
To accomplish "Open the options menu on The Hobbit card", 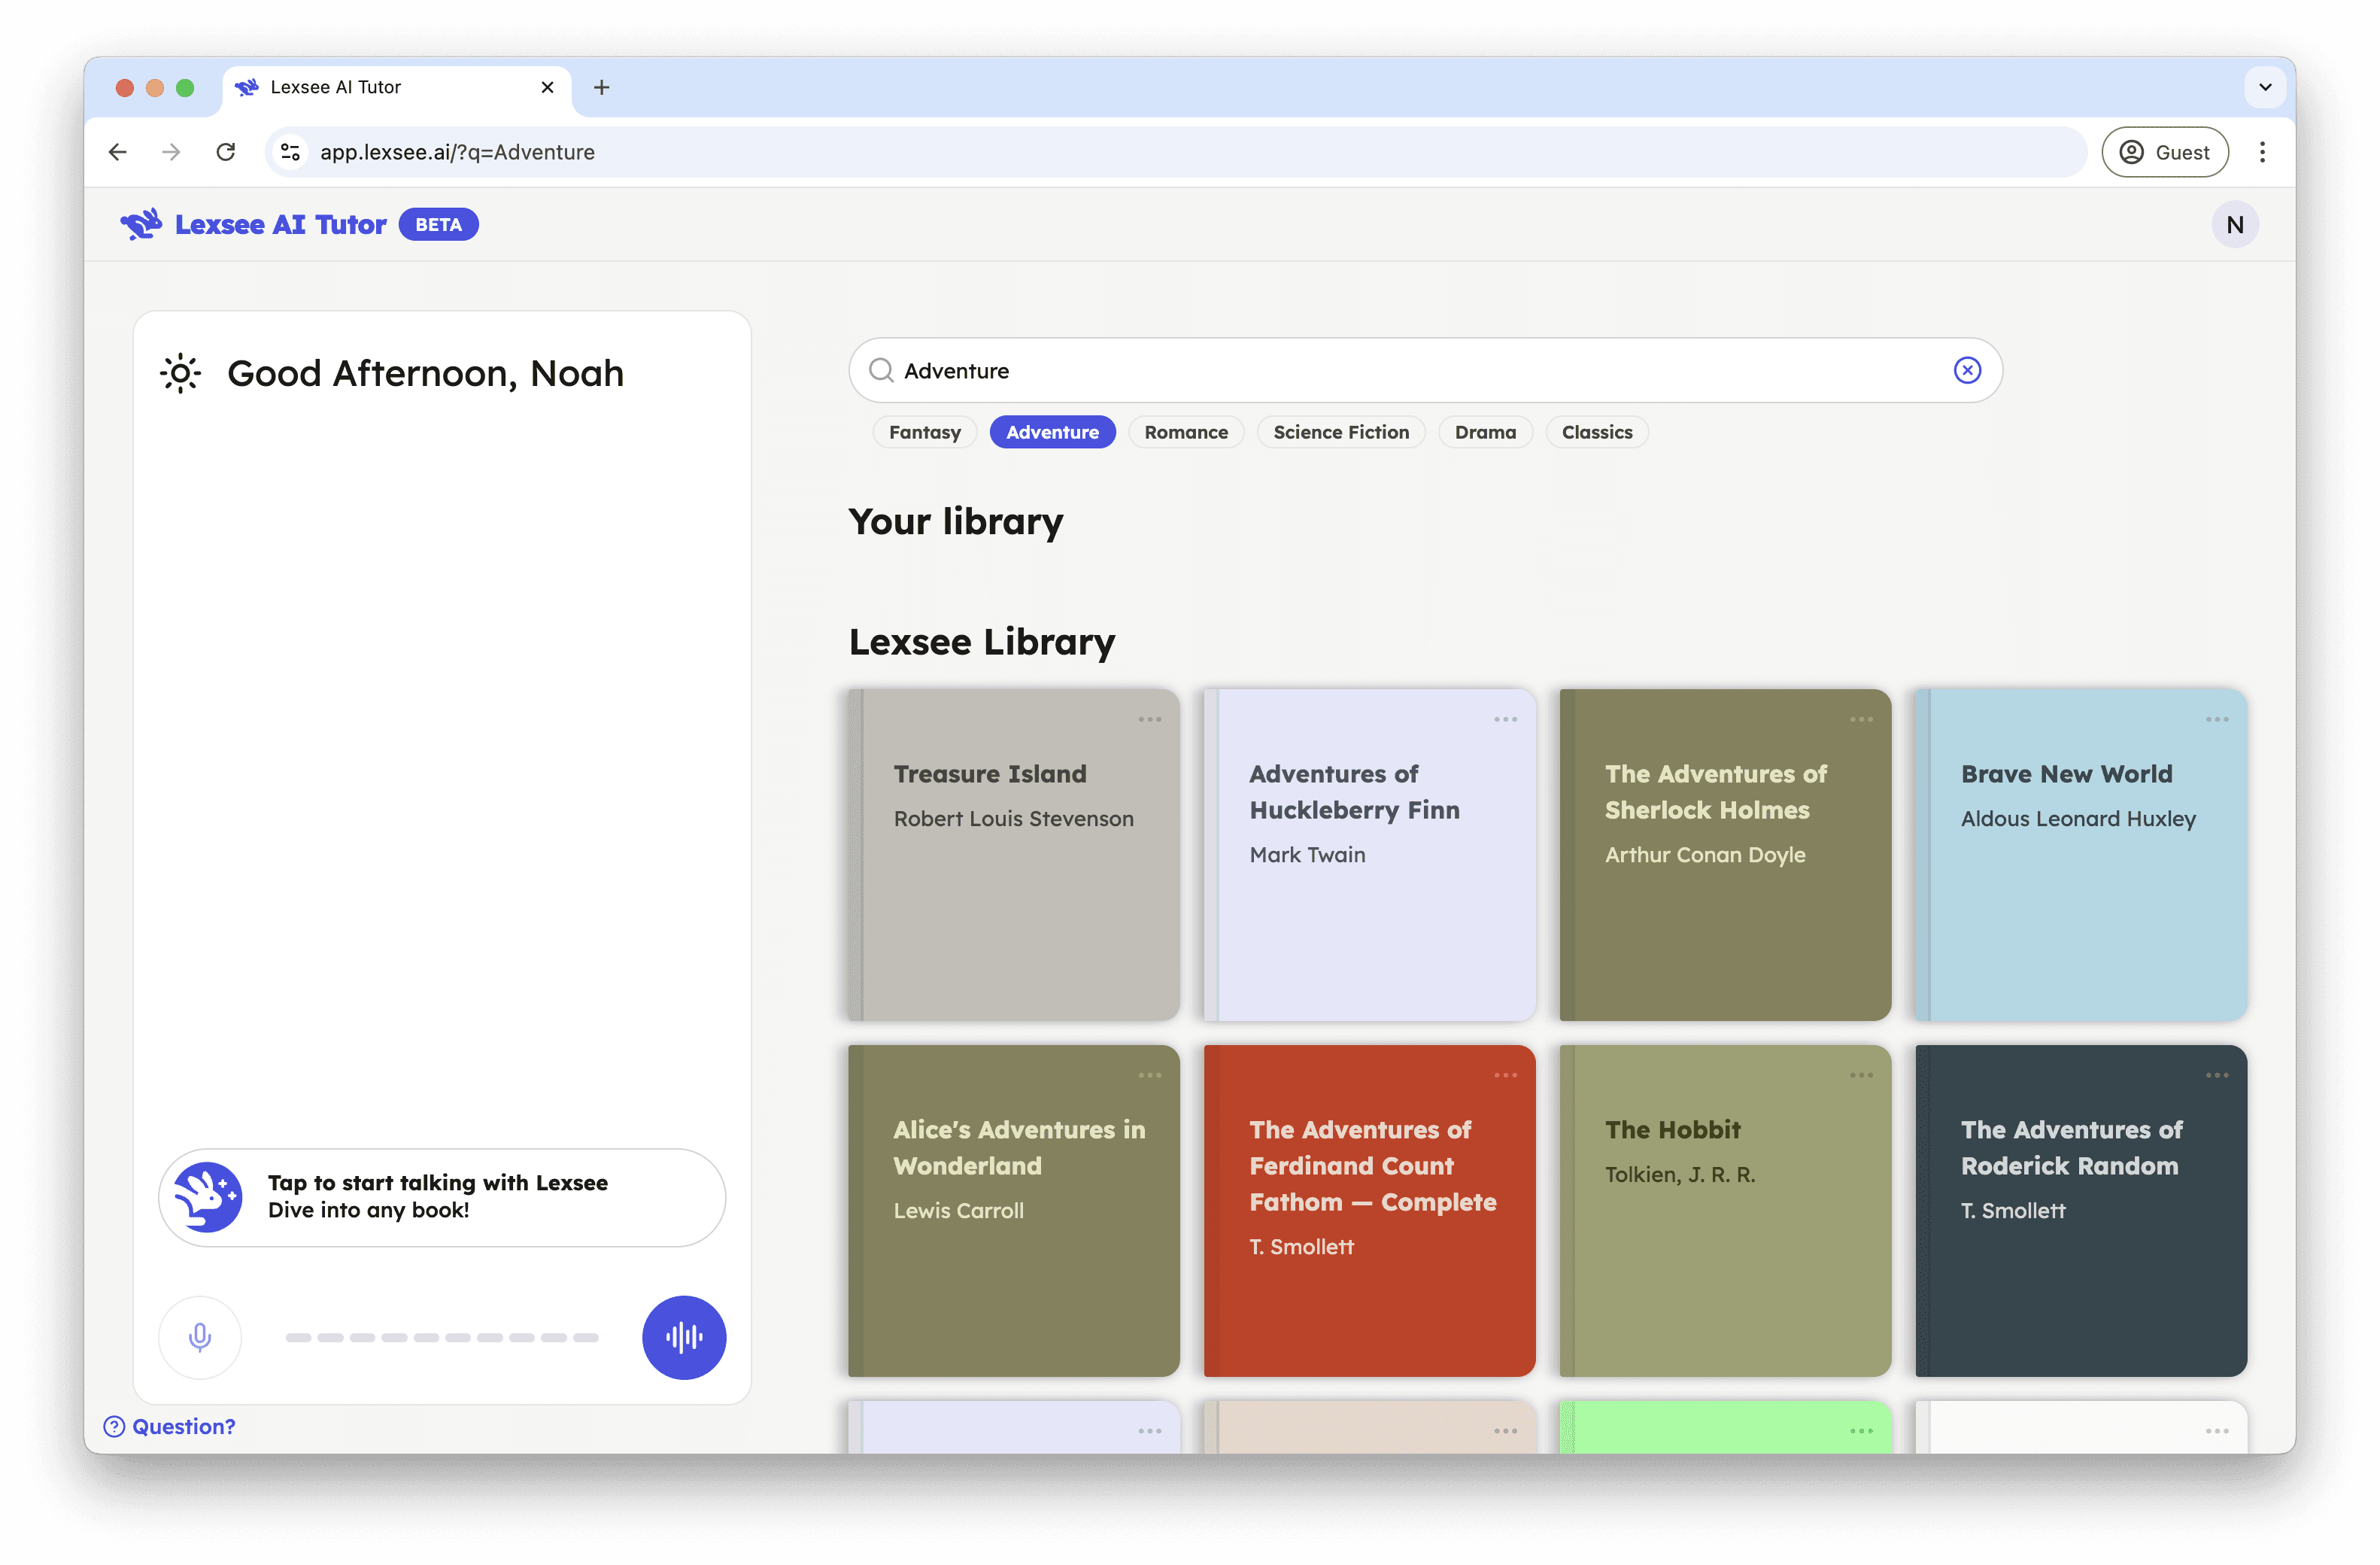I will (1860, 1075).
